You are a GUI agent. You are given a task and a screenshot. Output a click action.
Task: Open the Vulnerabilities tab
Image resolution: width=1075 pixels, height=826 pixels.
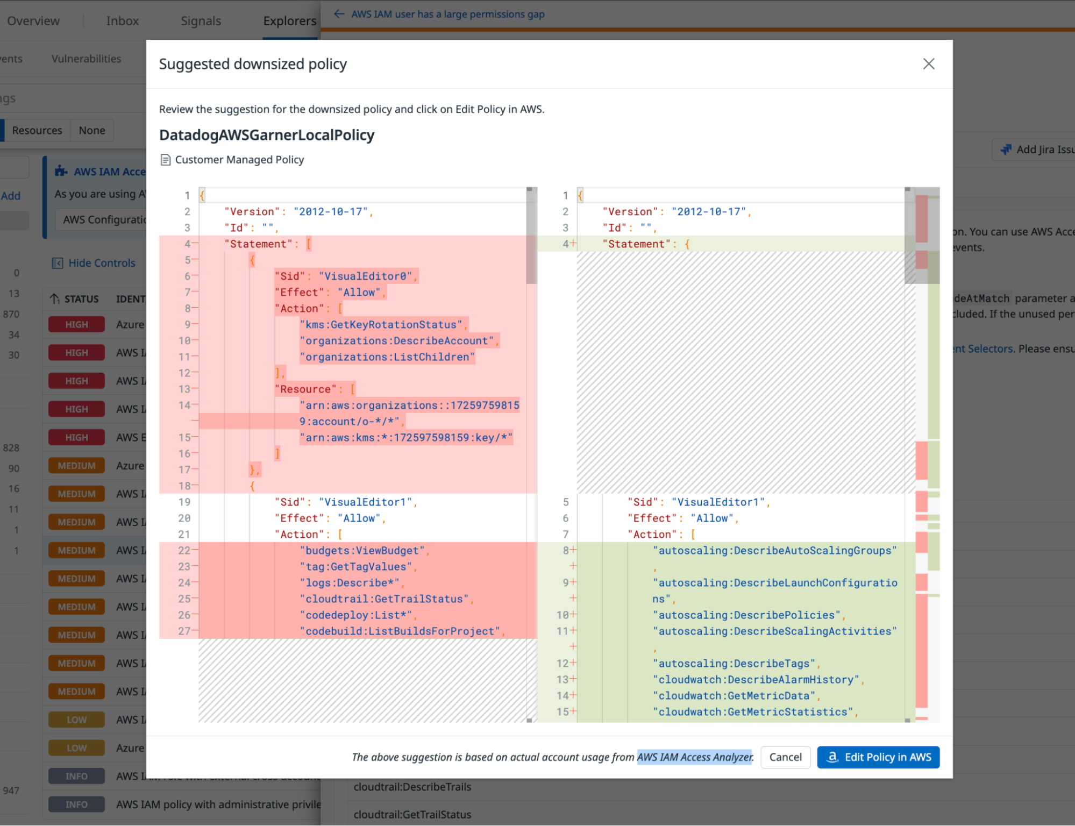[86, 58]
